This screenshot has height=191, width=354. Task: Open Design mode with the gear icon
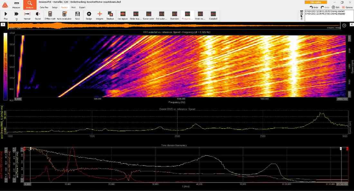tap(89, 15)
